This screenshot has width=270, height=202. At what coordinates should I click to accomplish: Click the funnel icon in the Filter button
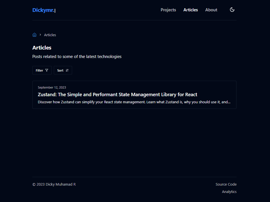point(47,70)
